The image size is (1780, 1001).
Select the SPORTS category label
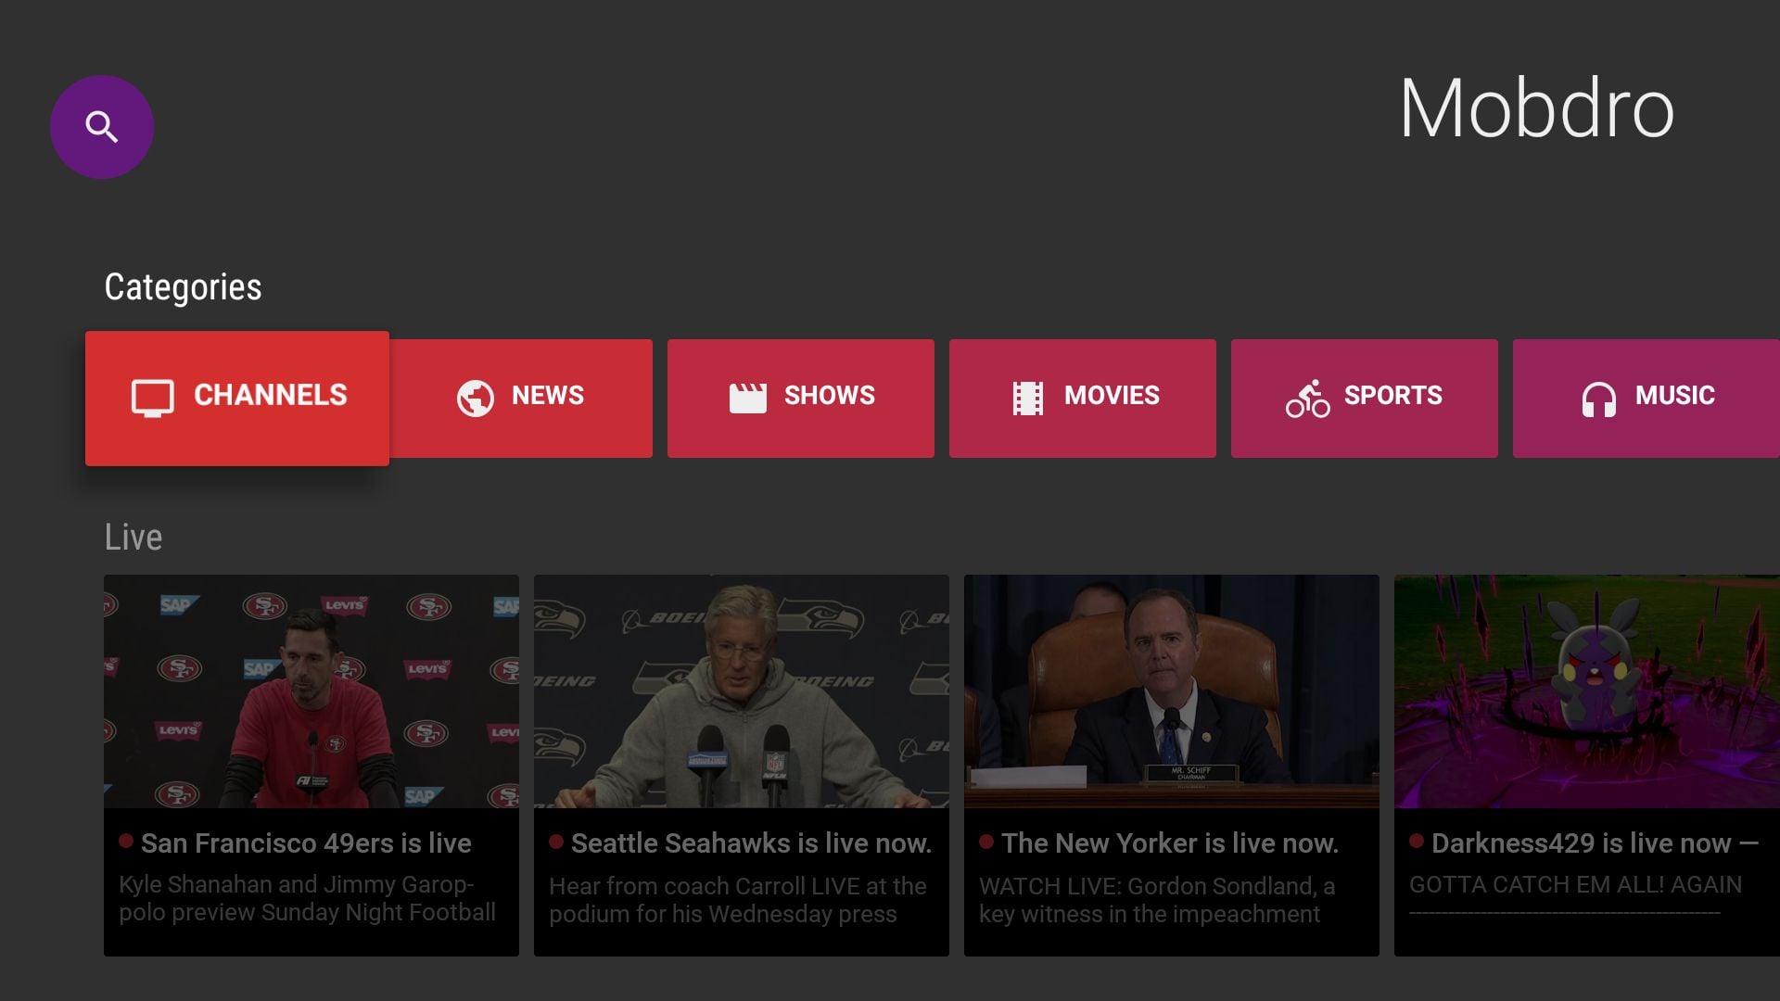(1392, 396)
